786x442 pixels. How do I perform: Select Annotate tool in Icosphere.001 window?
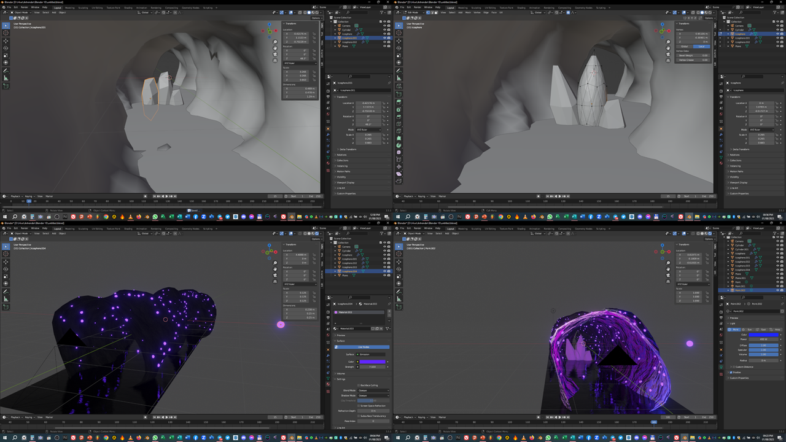[x=6, y=71]
